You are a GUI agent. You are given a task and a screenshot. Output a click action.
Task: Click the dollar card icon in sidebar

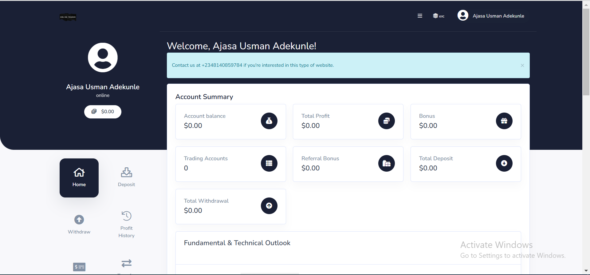79,267
